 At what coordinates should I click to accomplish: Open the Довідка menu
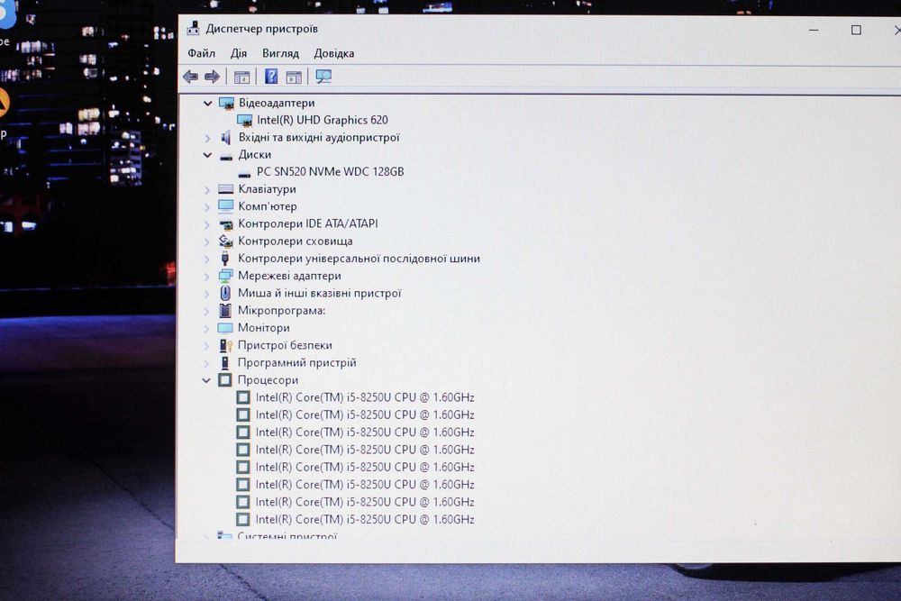point(334,53)
